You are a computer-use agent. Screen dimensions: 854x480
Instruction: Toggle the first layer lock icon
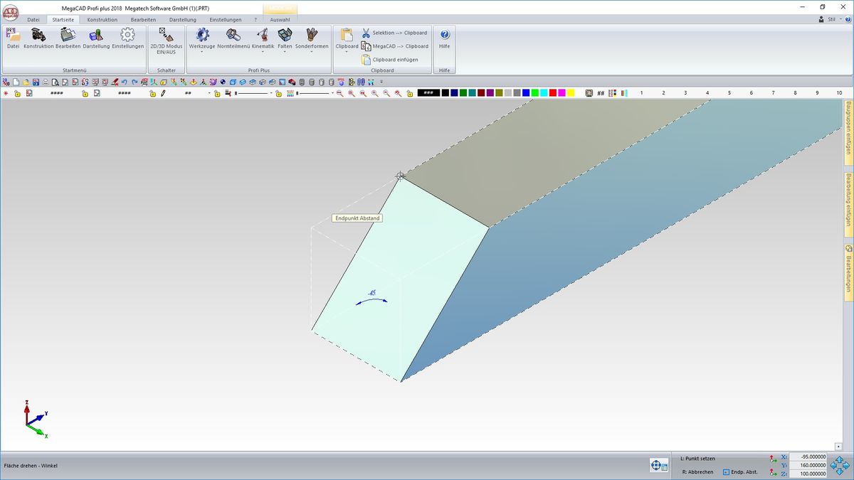18,93
